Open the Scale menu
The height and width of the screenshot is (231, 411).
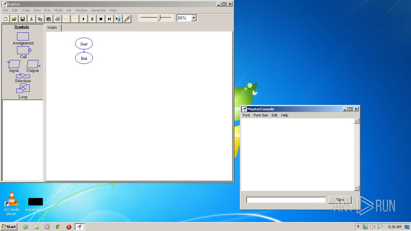pyautogui.click(x=25, y=10)
